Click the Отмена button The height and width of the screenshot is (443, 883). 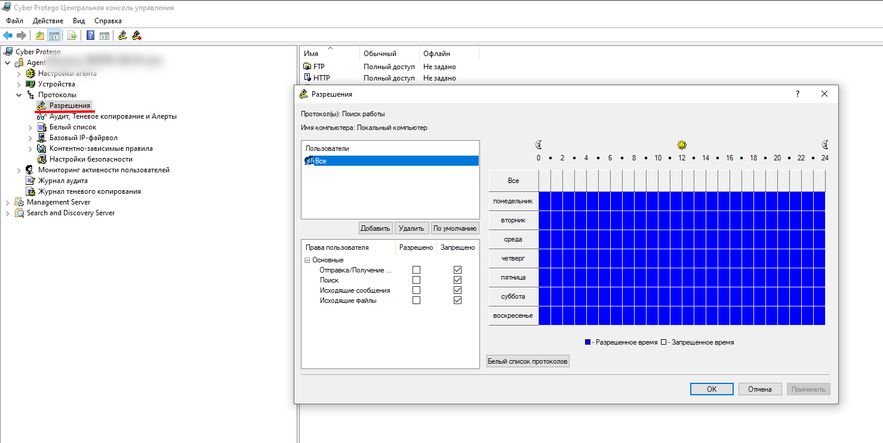tap(760, 389)
